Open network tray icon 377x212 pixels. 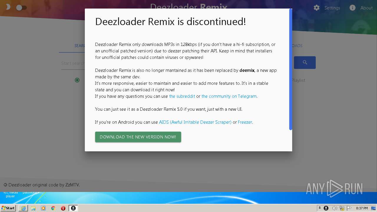(342, 208)
